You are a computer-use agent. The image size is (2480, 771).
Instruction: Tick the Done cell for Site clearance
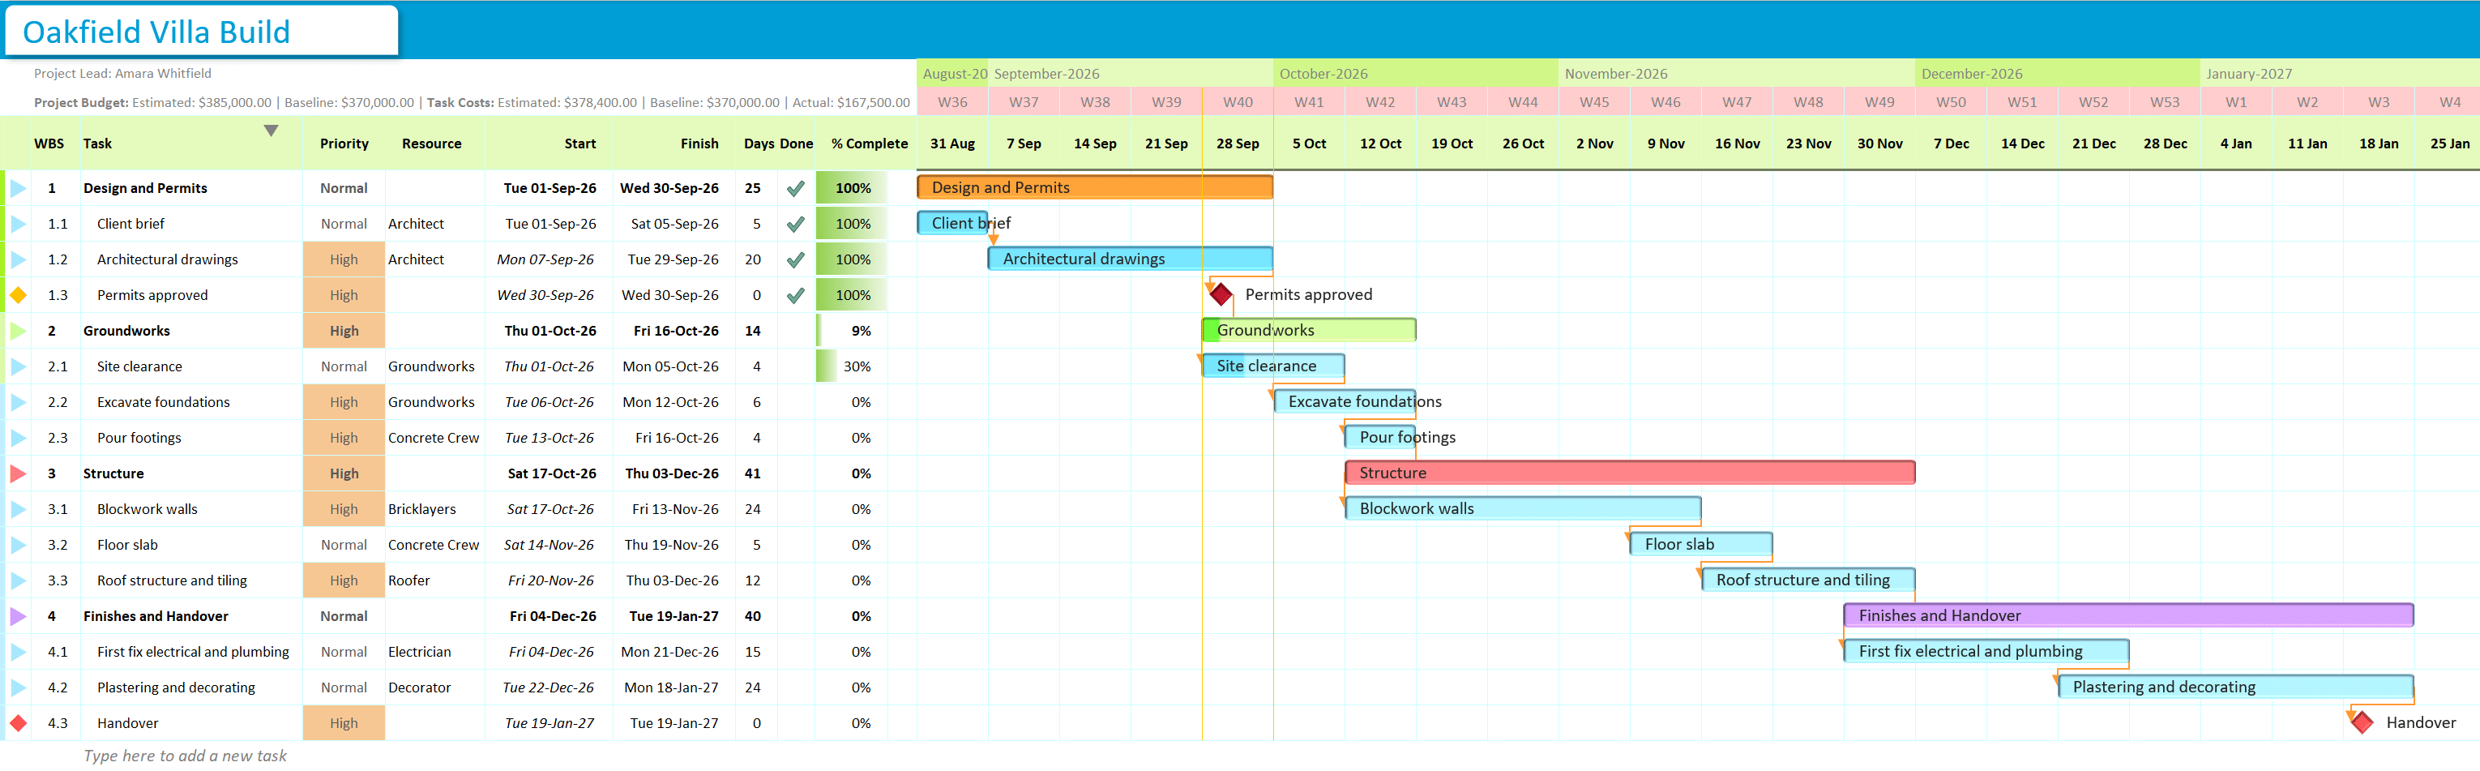click(x=795, y=366)
